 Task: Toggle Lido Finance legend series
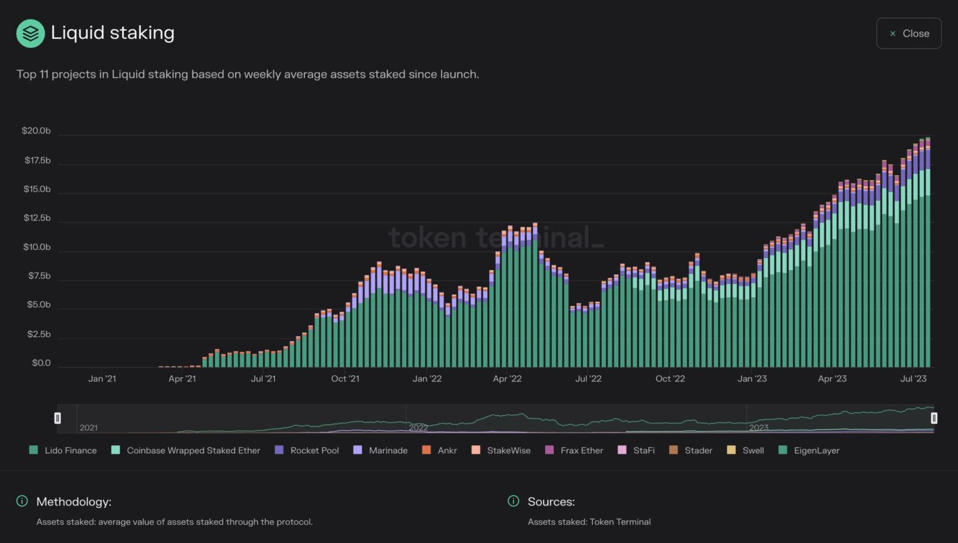(63, 450)
